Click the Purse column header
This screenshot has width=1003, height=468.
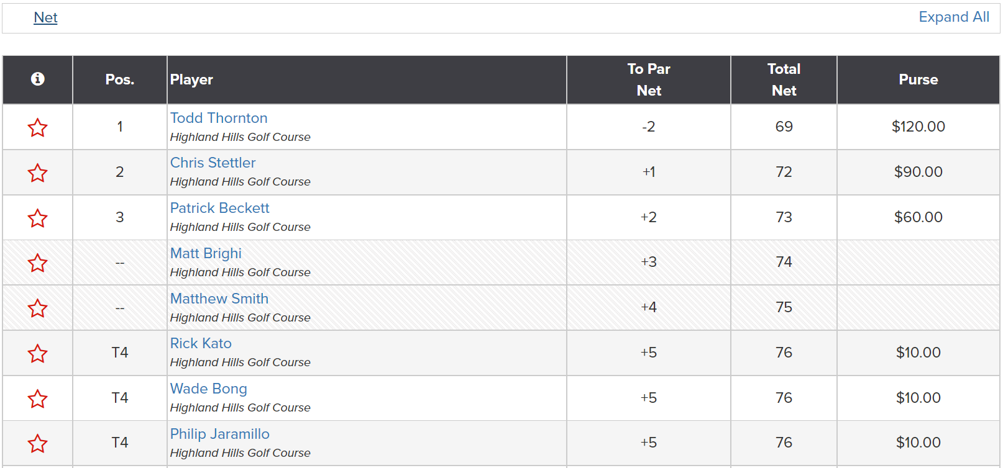[x=918, y=79]
